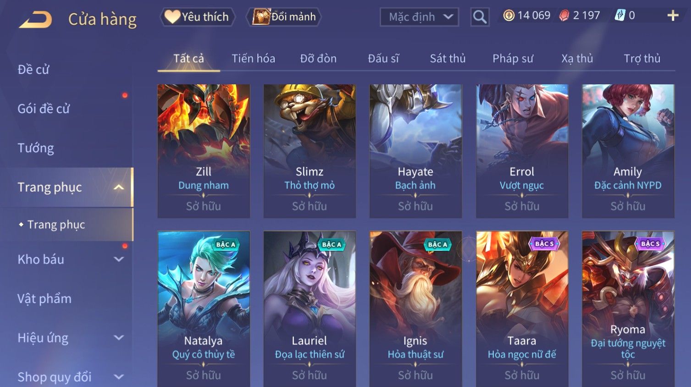This screenshot has height=387, width=691.
Task: Switch to the Sát thủ tab
Action: [x=448, y=59]
